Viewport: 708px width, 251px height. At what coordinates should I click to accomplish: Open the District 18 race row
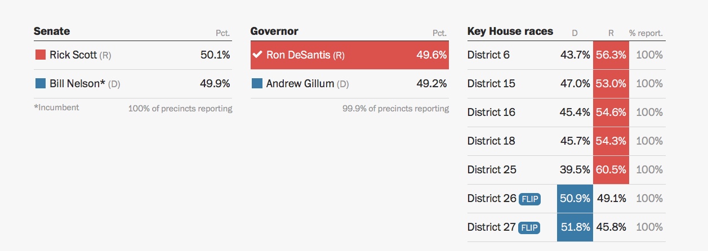point(491,141)
